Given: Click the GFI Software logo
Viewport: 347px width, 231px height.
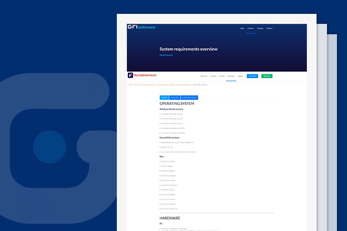Looking at the screenshot, I should [141, 27].
